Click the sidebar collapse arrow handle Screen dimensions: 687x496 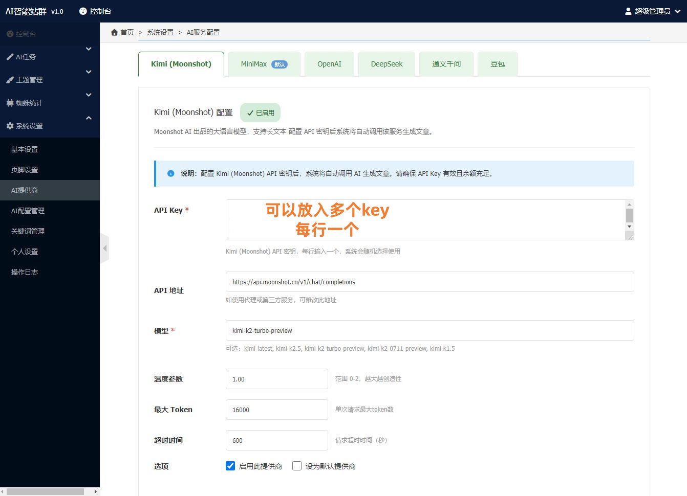pyautogui.click(x=105, y=247)
